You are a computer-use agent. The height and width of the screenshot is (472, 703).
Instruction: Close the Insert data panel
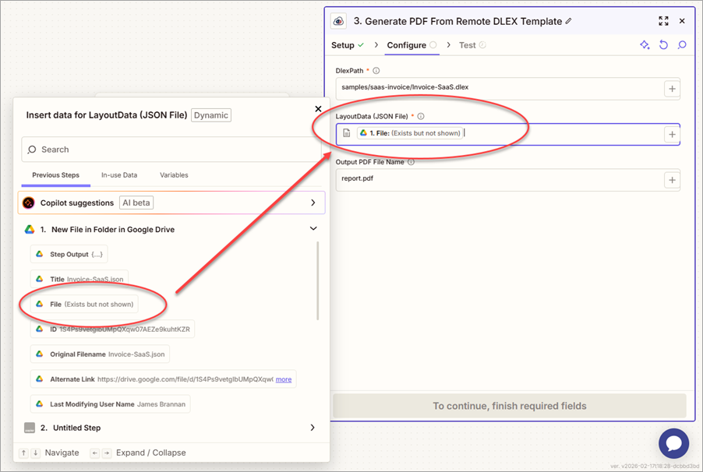tap(318, 110)
